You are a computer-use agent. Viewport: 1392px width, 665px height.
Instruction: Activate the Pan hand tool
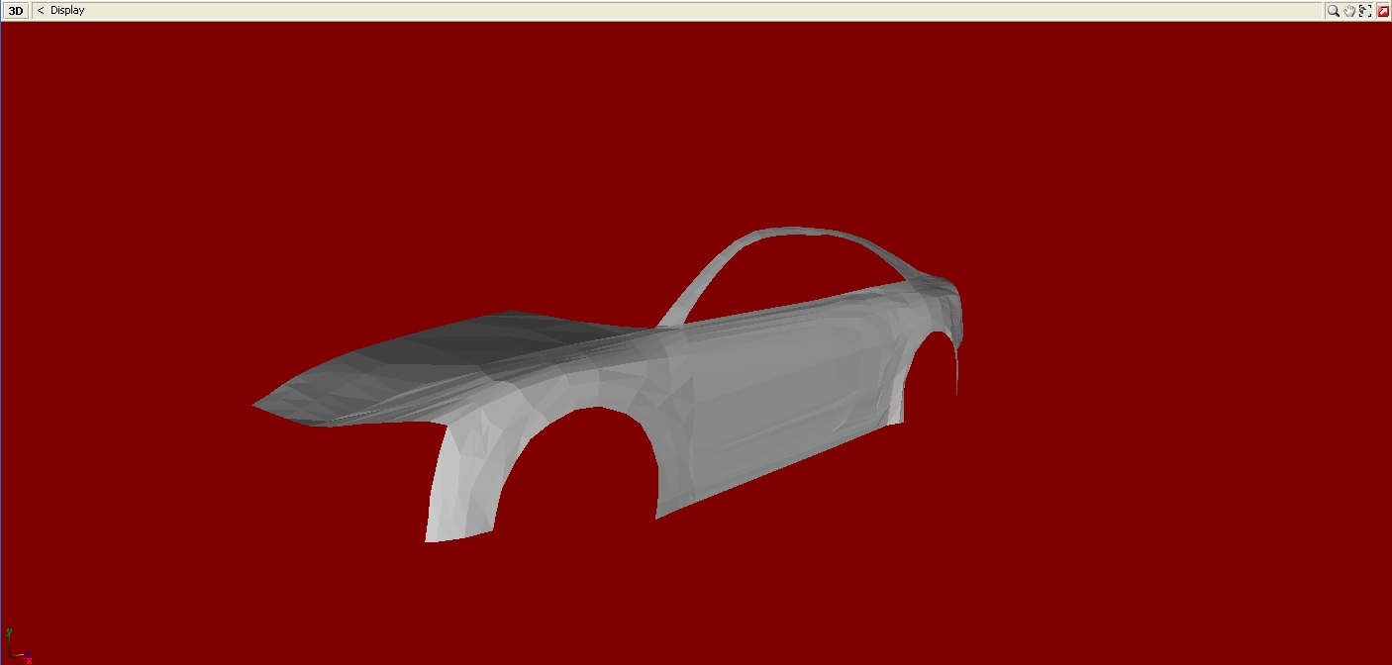(1349, 11)
